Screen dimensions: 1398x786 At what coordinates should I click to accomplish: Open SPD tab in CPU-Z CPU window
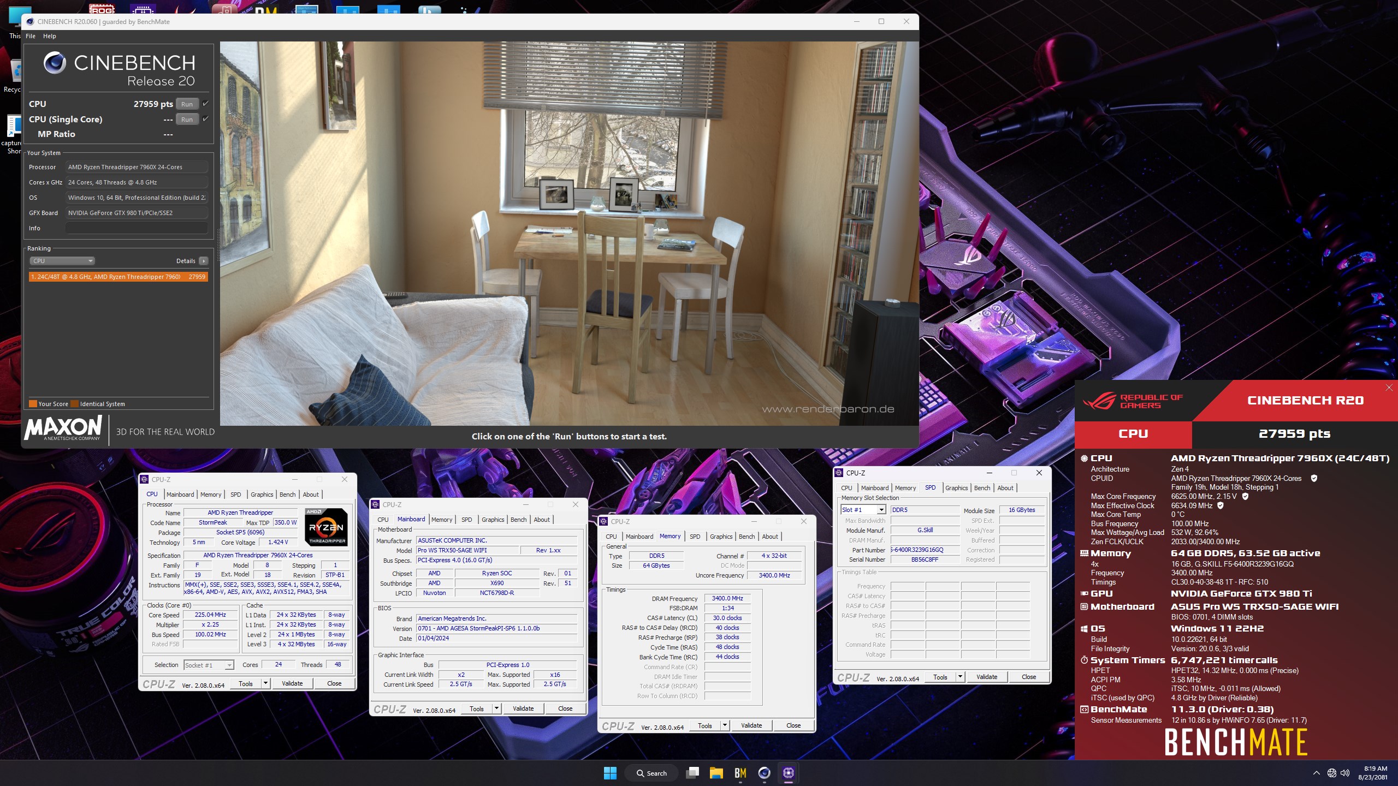coord(235,495)
